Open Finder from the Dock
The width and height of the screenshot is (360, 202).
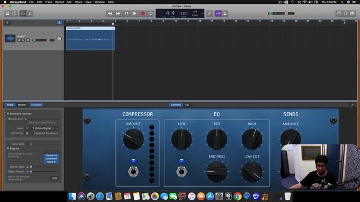point(72,196)
